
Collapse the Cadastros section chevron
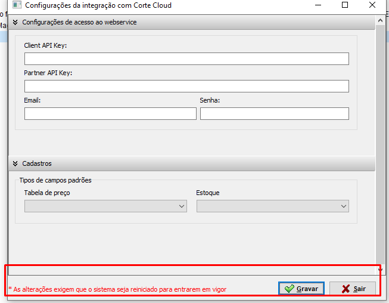[15, 163]
